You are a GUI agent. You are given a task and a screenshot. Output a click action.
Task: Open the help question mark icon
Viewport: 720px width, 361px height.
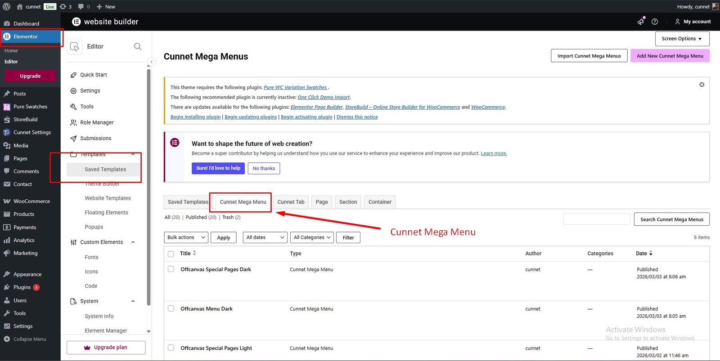click(x=655, y=22)
